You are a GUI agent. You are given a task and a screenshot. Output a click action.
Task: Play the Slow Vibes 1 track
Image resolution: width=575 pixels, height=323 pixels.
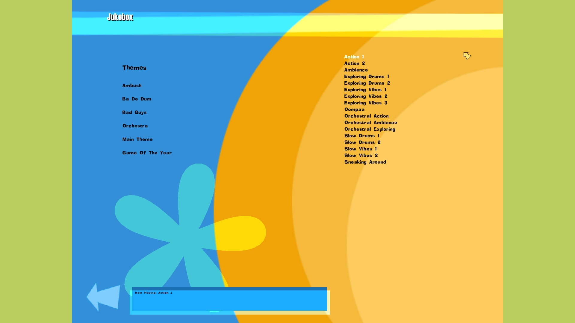pos(360,149)
